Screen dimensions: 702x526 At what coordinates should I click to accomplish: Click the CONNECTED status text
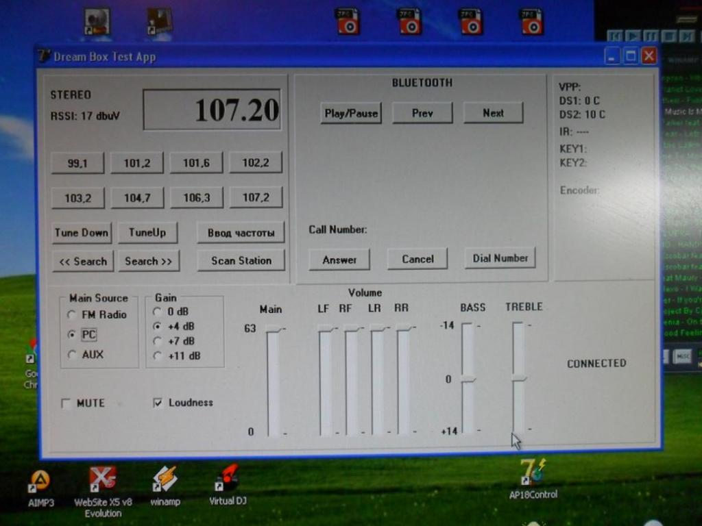point(597,363)
